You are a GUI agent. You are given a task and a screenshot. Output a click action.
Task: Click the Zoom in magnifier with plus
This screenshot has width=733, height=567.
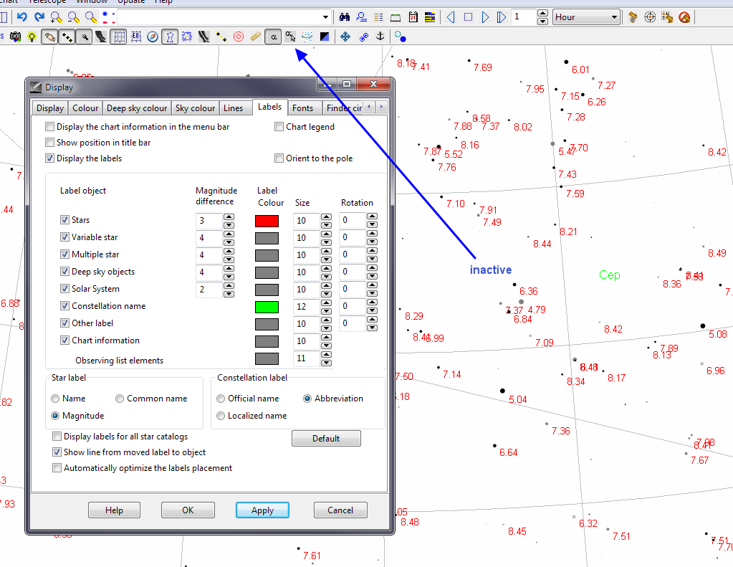pyautogui.click(x=56, y=17)
